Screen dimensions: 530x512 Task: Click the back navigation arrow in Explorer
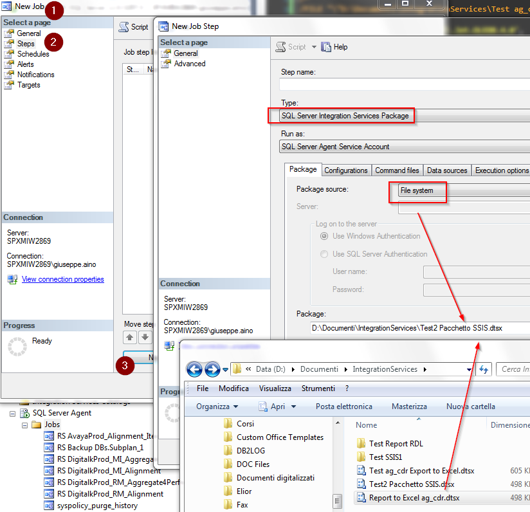click(194, 369)
